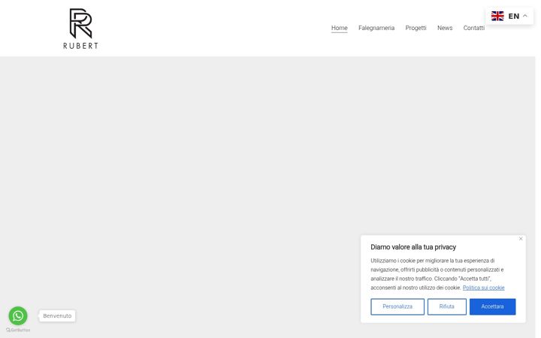Open the News menu item

444,28
